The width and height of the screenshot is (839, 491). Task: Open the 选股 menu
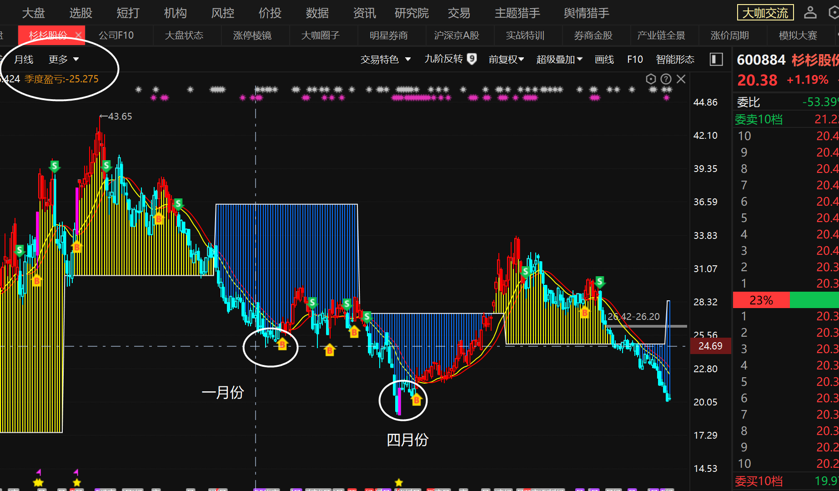pos(81,13)
